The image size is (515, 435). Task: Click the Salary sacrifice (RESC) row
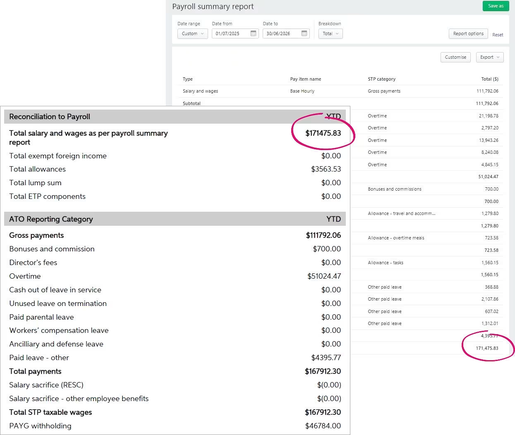coord(175,385)
